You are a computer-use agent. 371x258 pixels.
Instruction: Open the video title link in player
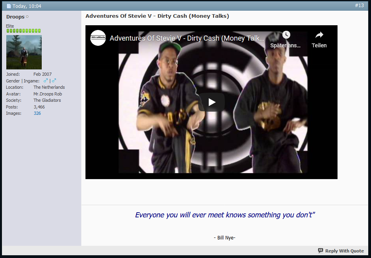point(187,38)
